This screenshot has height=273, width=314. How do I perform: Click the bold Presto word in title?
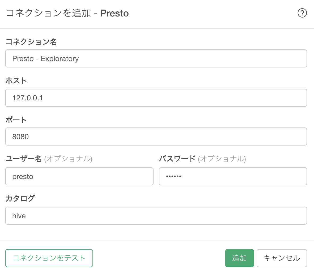[x=114, y=13]
